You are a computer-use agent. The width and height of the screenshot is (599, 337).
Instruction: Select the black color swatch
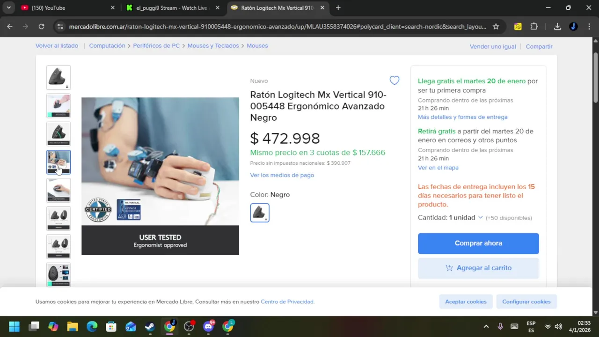pyautogui.click(x=260, y=212)
